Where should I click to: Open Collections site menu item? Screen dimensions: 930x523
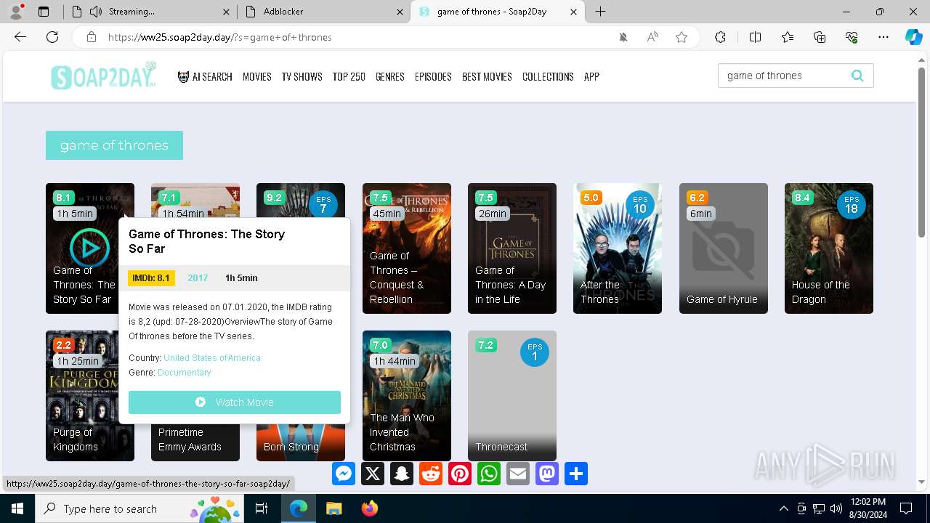[548, 76]
